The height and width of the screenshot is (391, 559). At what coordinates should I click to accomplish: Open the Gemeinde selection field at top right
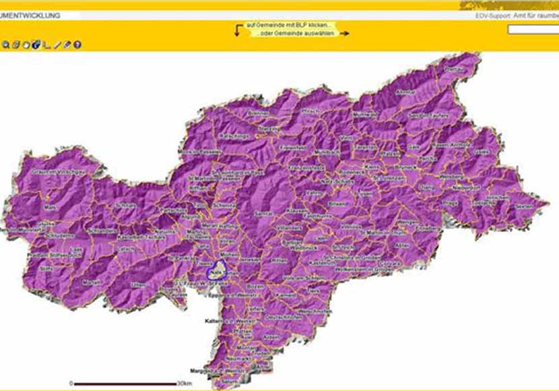click(x=533, y=30)
